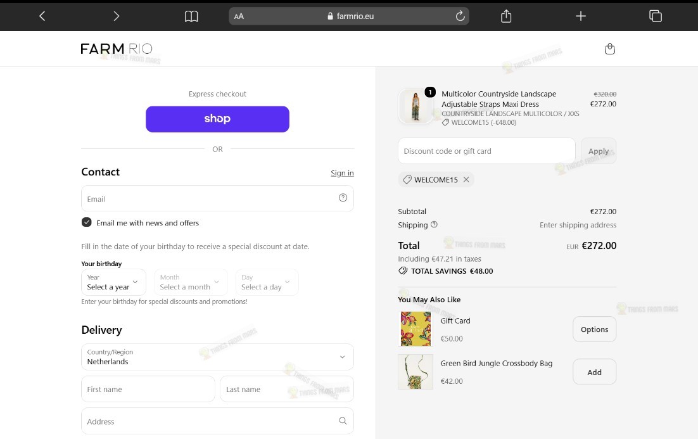This screenshot has height=439, width=698.
Task: Click the Sign in link
Action: (x=342, y=173)
